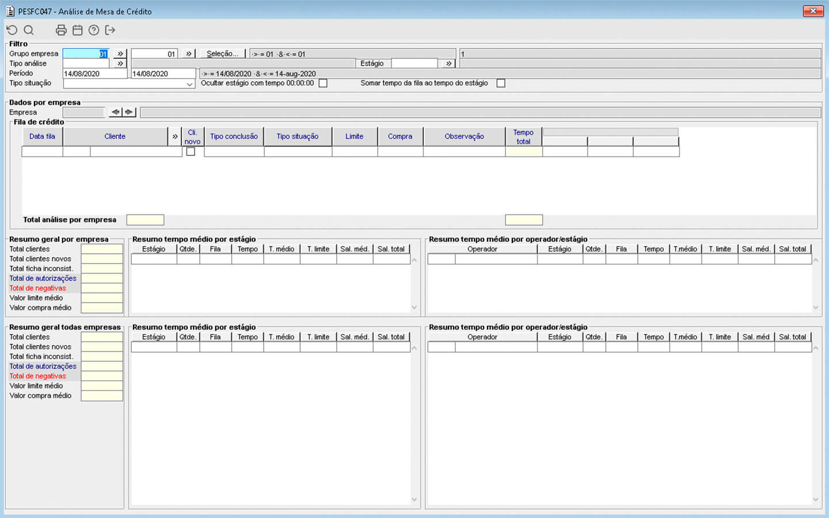Open the Estágio lookup arrows button
Screen dimensions: 829x518
[448, 63]
